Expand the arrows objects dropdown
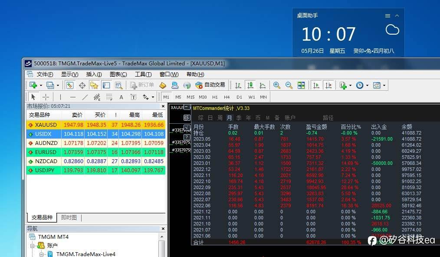The image size is (440, 257). point(153,97)
